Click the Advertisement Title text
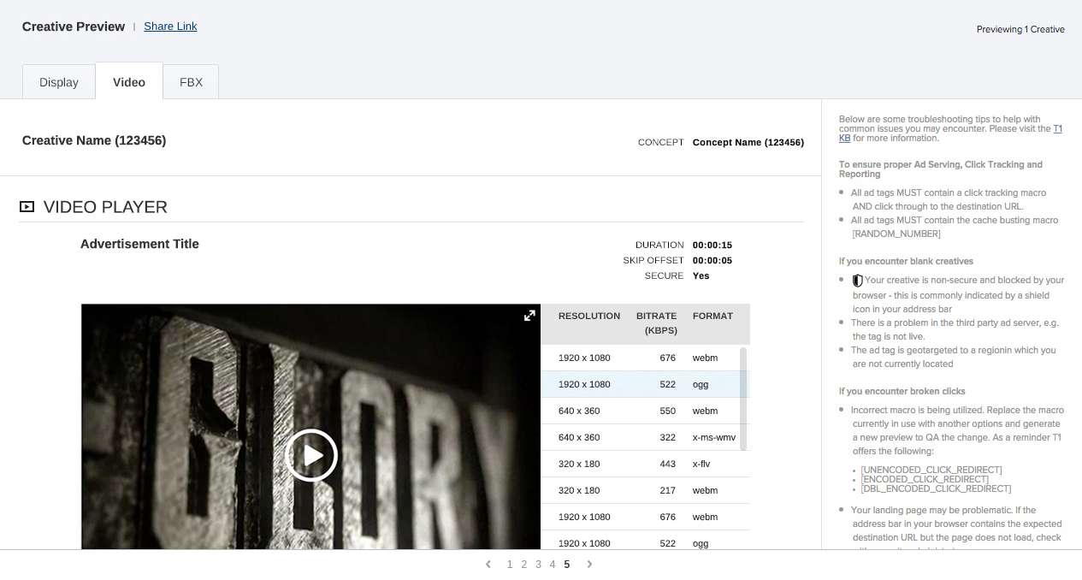1082x580 pixels. (x=139, y=244)
